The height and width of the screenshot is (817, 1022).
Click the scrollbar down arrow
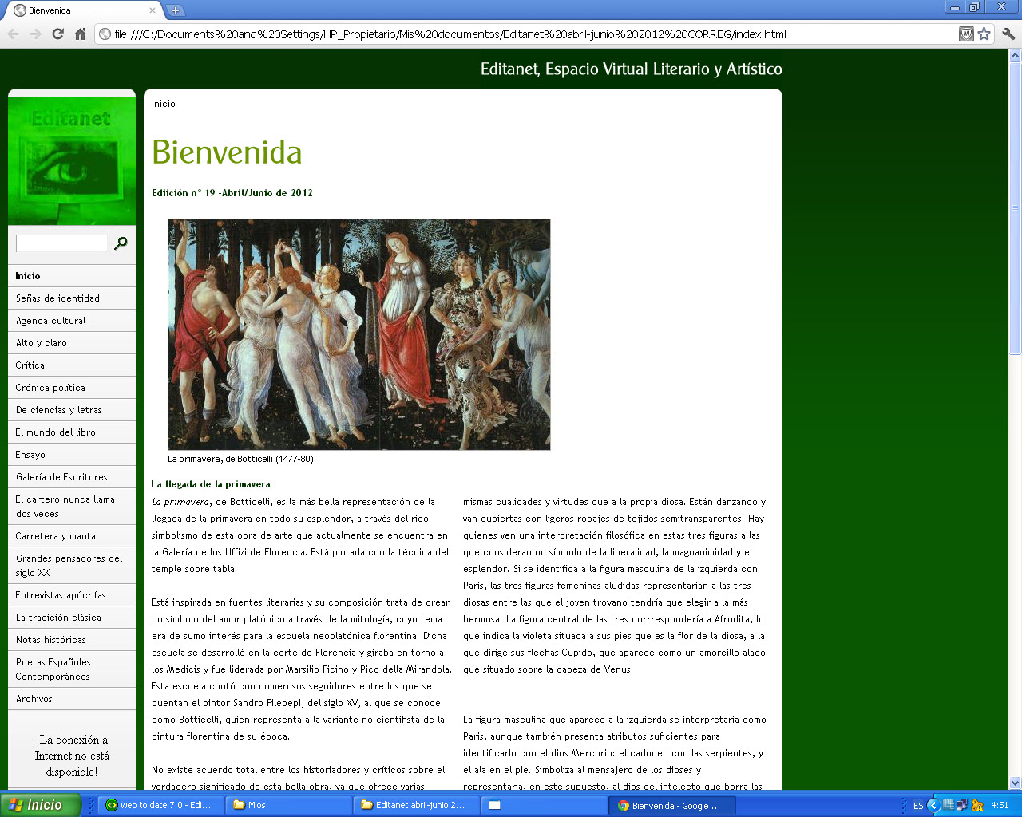[x=1015, y=783]
